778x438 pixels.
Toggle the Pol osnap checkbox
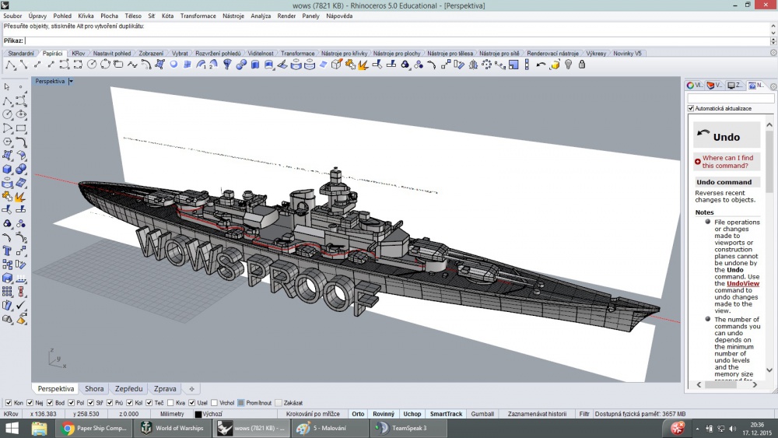(71, 403)
